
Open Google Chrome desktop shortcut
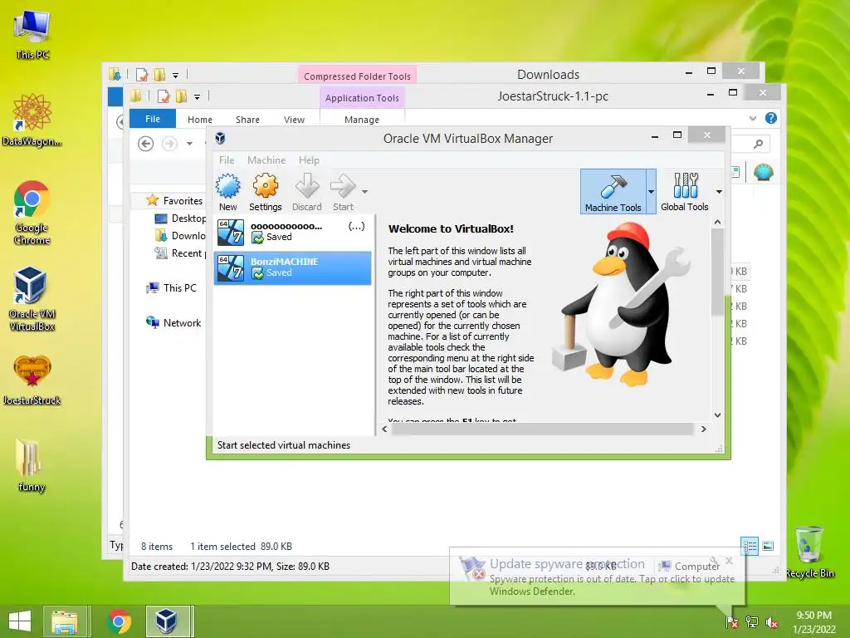pos(32,213)
